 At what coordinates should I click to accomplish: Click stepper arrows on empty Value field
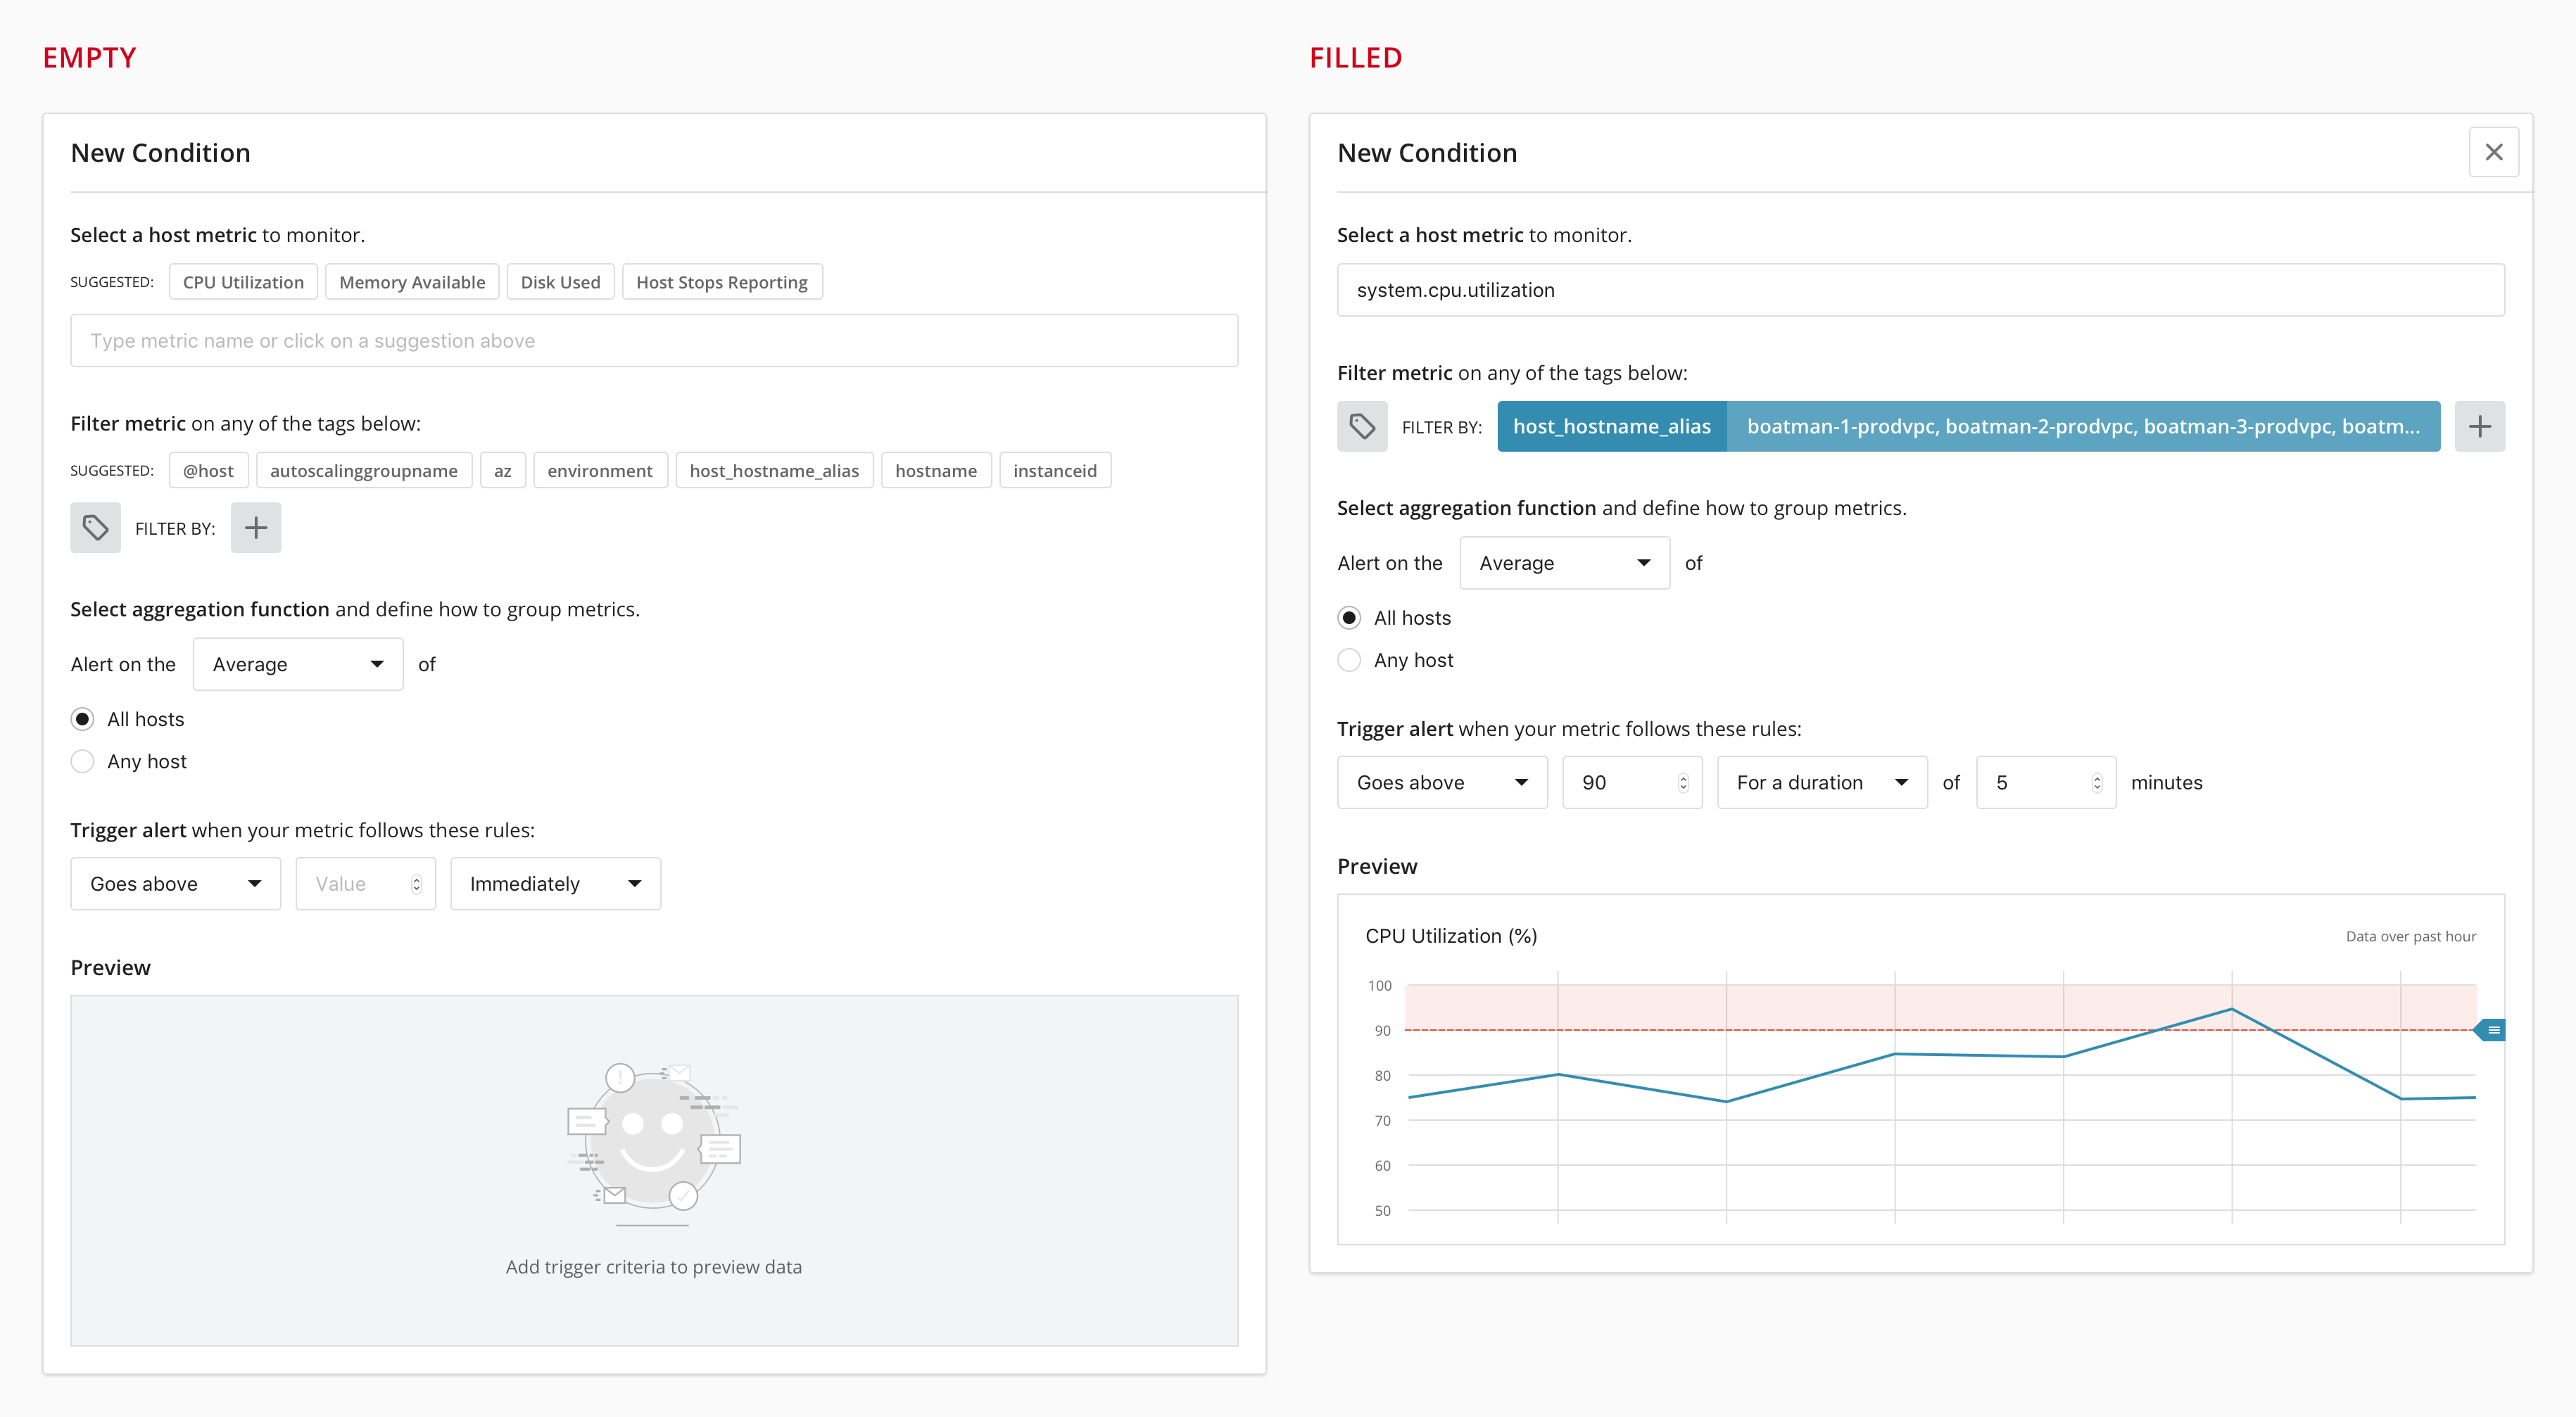[417, 884]
